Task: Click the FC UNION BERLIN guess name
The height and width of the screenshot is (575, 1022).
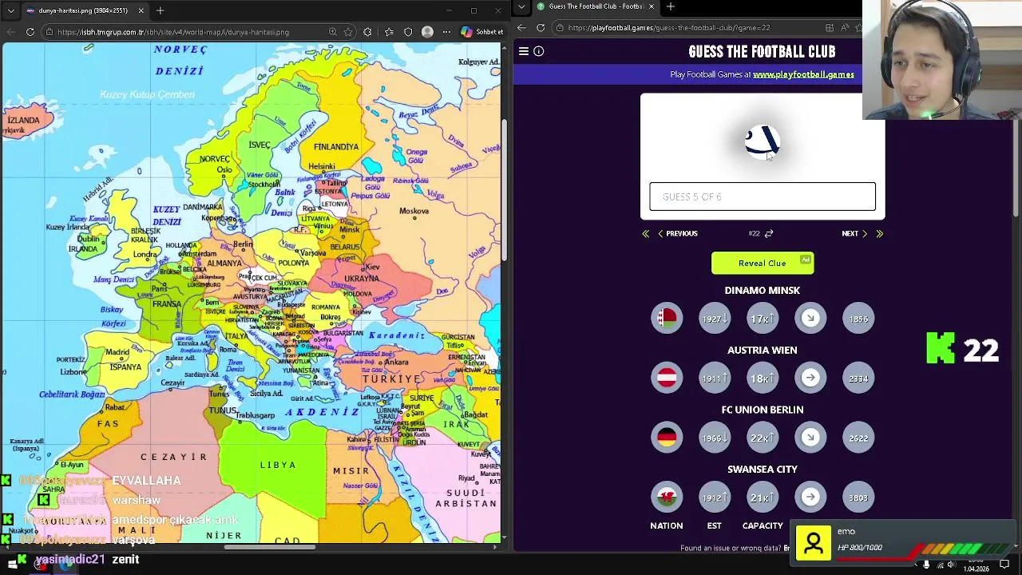Action: tap(763, 410)
